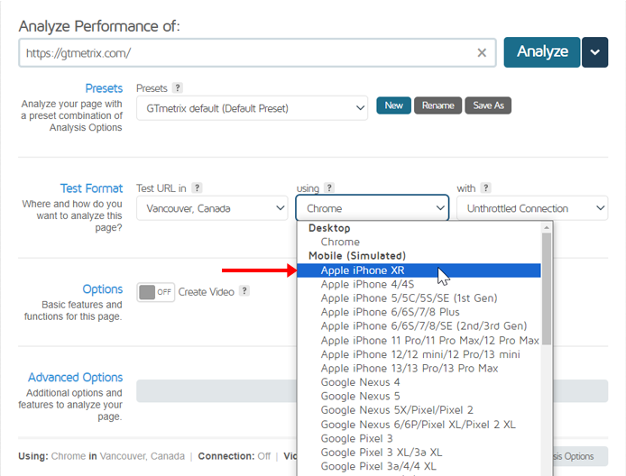This screenshot has width=626, height=476.
Task: Select Chrome under Desktop in the list
Action: coord(419,242)
